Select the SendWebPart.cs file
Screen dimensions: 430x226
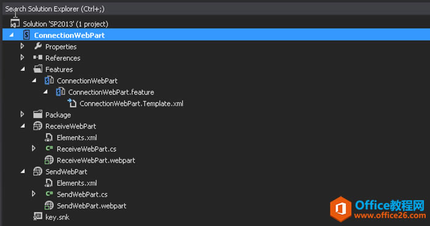coord(82,194)
